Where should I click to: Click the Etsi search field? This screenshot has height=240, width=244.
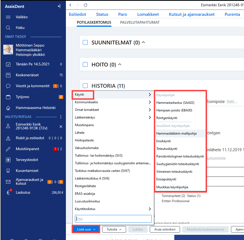coord(113,219)
